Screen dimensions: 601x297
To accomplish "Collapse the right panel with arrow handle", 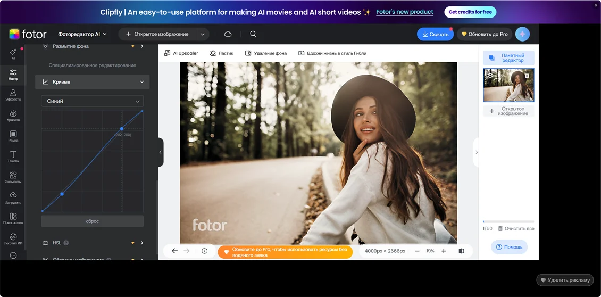I will coord(477,152).
